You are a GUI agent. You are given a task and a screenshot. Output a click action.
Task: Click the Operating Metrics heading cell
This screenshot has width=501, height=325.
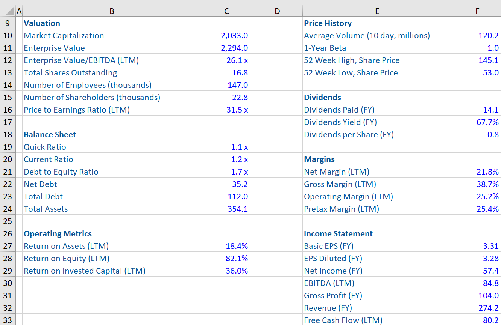pyautogui.click(x=58, y=234)
